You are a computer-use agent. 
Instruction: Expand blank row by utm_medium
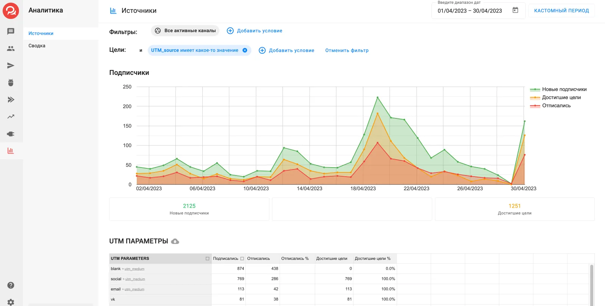pos(134,269)
